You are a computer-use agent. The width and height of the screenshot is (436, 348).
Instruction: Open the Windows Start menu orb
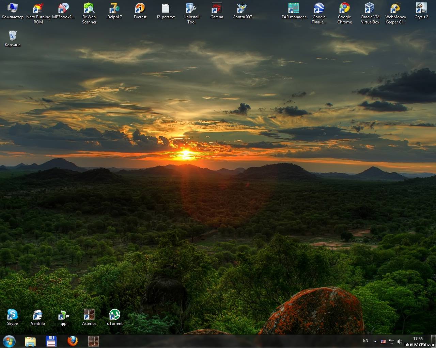pos(9,341)
